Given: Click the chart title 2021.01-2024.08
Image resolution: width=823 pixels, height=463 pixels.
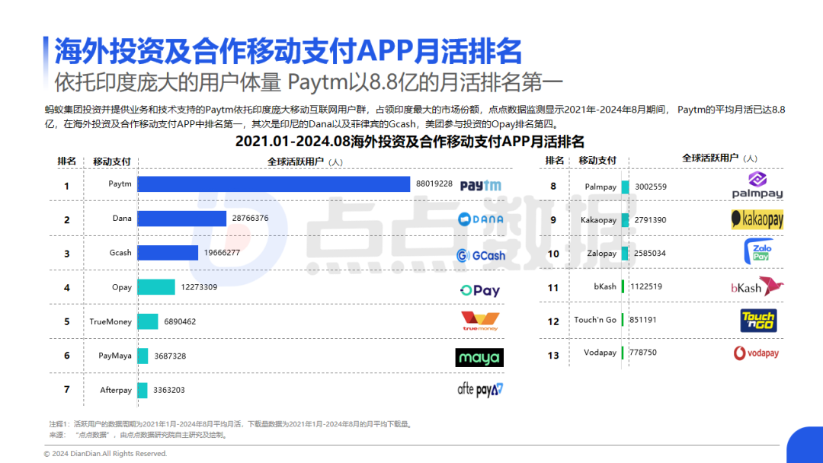Looking at the screenshot, I should point(409,141).
